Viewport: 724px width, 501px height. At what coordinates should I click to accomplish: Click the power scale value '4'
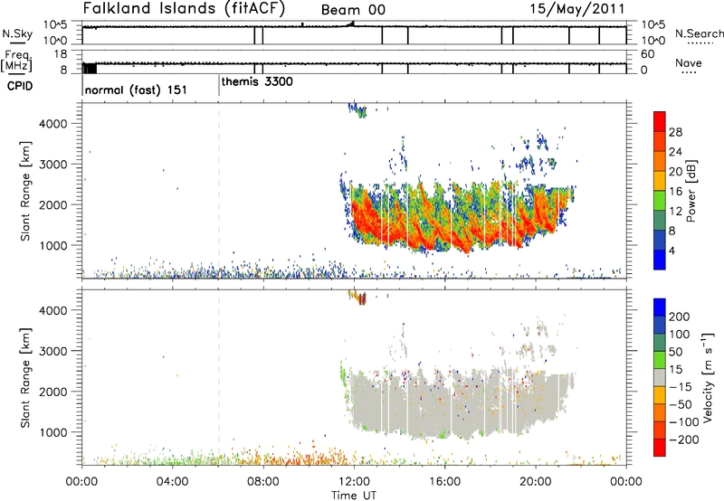pyautogui.click(x=672, y=250)
